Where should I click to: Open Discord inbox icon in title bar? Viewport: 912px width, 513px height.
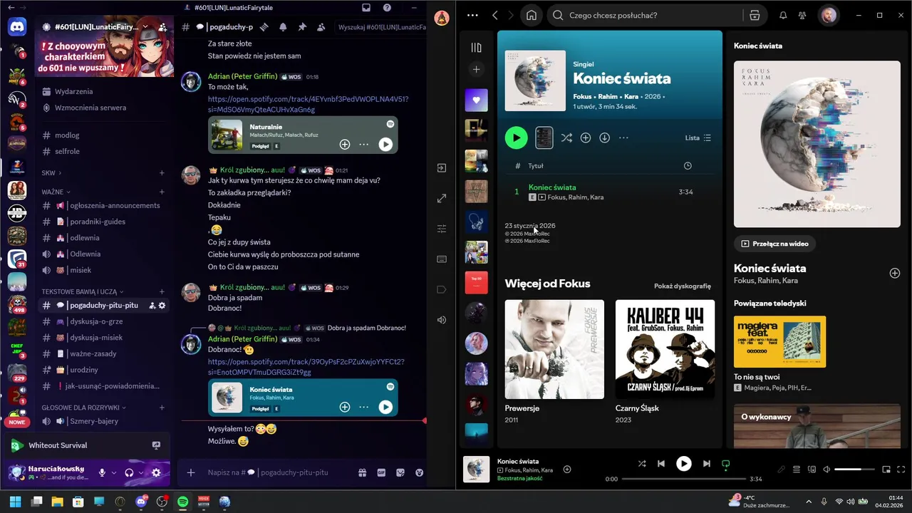(x=366, y=8)
